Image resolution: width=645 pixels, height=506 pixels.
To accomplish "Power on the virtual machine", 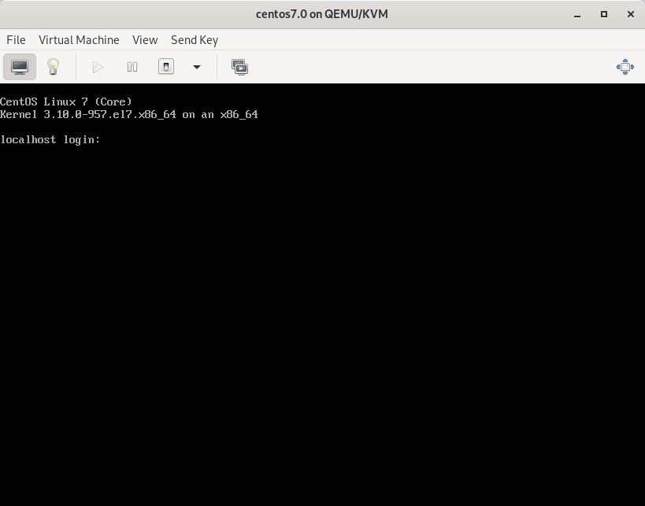I will [98, 67].
